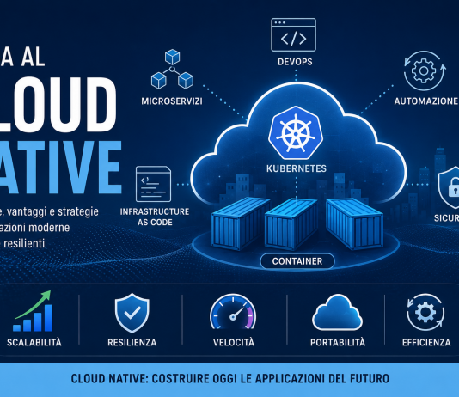Click the KUBERNETES text label
This screenshot has width=459, height=397.
(x=297, y=168)
